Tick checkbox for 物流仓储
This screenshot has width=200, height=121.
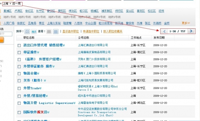click(19, 74)
